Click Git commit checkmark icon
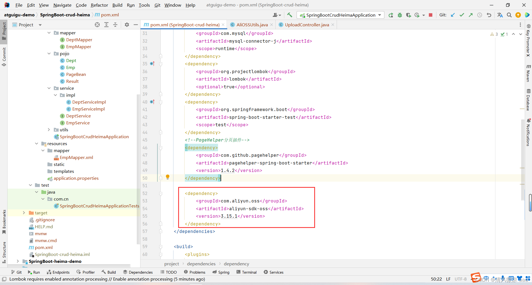The width and height of the screenshot is (532, 285). 462,15
